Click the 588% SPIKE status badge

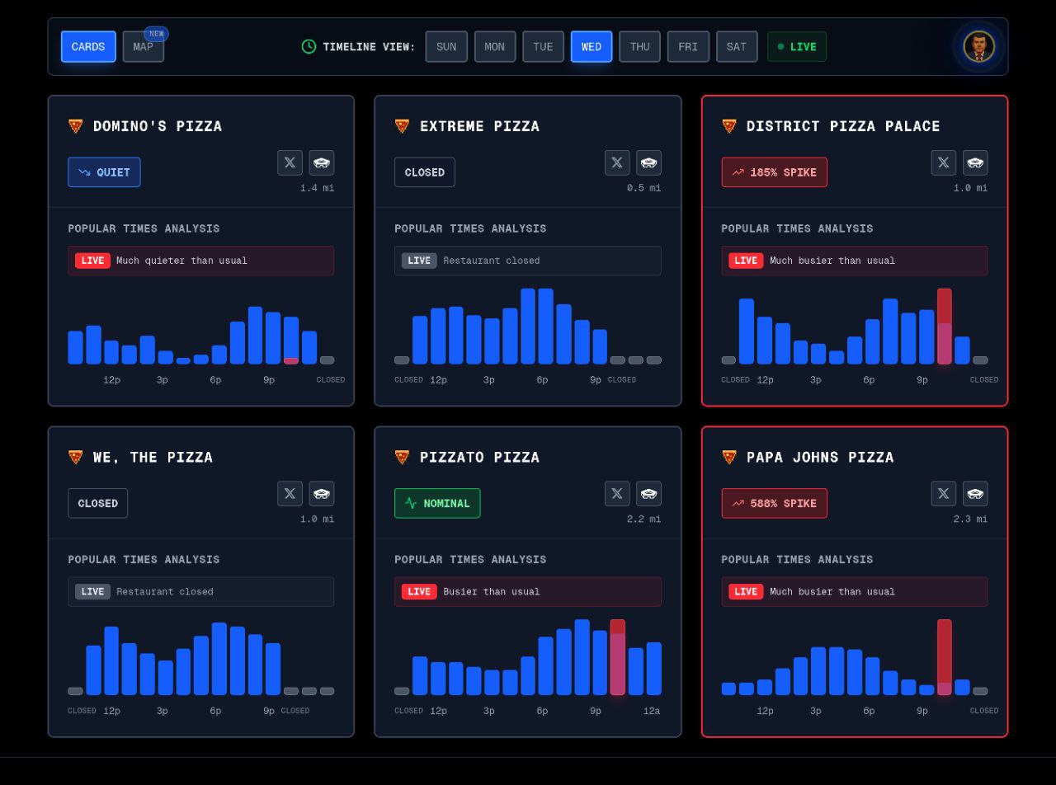pyautogui.click(x=774, y=503)
